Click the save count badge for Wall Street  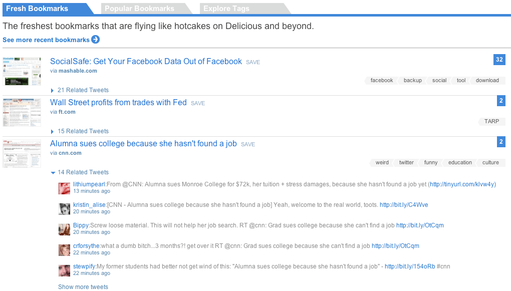pos(501,101)
